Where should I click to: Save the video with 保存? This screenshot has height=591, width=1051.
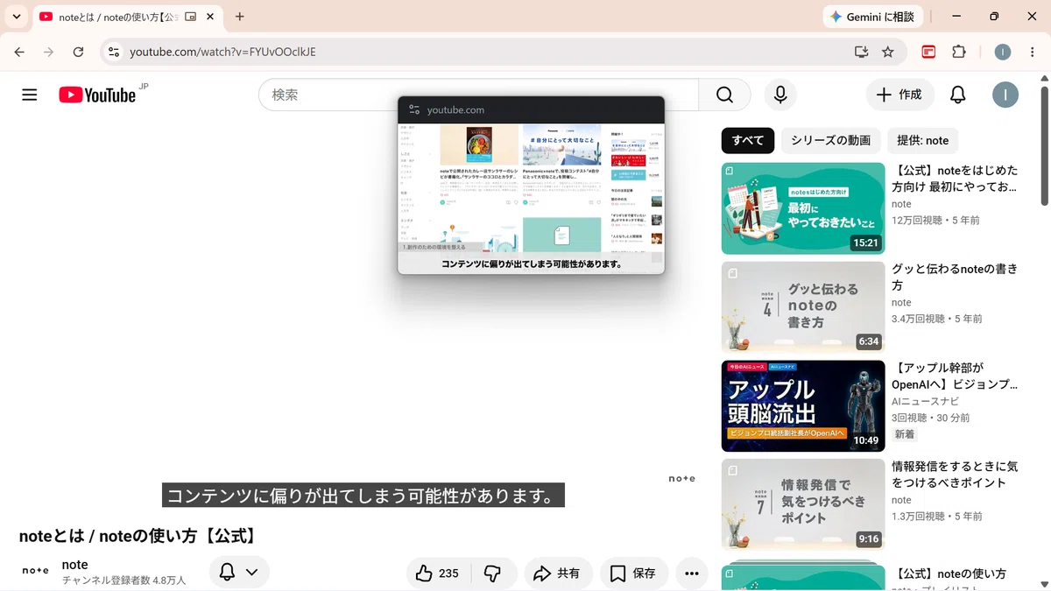pyautogui.click(x=633, y=573)
